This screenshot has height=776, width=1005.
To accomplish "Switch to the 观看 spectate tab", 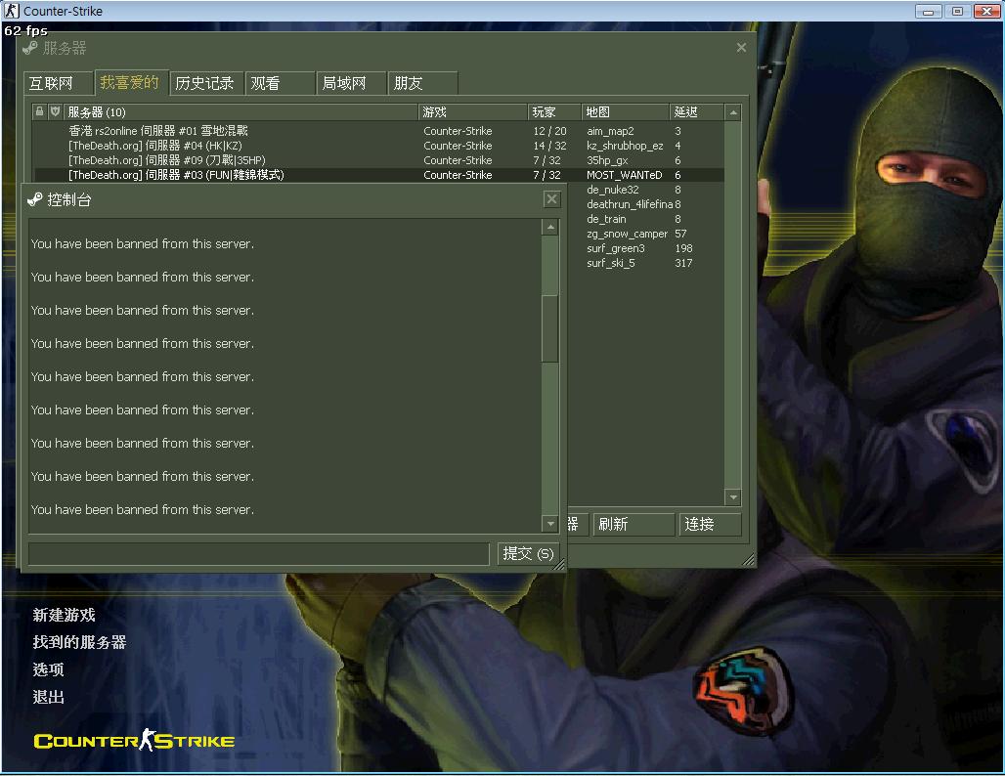I will [281, 83].
